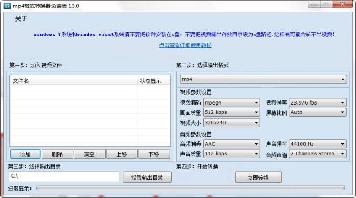Minimize the mp4 converter window
This screenshot has width=356, height=198.
click(x=314, y=4)
